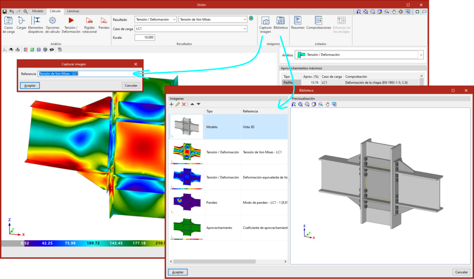Image resolution: width=474 pixels, height=279 pixels.
Task: Open the Resumen report
Action: pos(298,23)
